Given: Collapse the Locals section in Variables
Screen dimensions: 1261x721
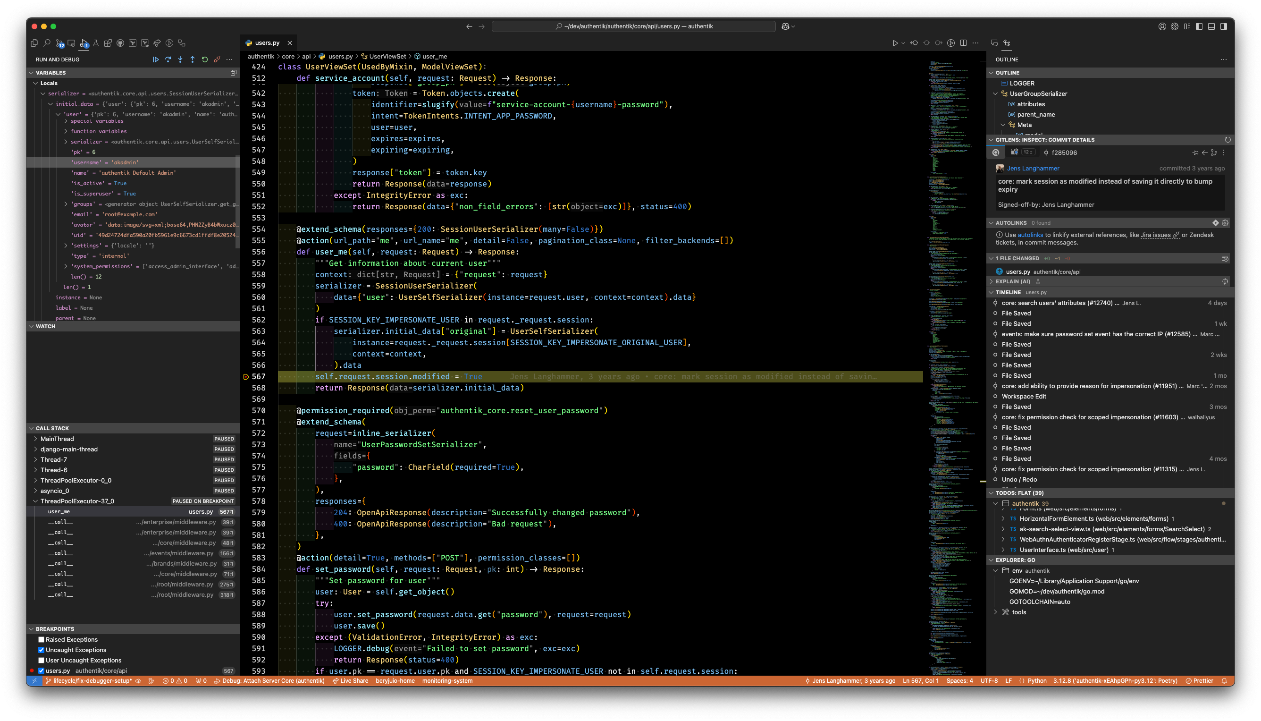Looking at the screenshot, I should click(35, 83).
